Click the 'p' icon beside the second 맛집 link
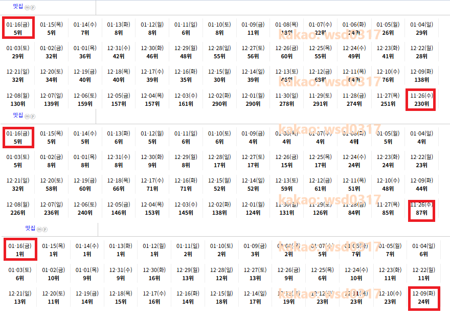The image size is (450, 318). tap(33, 117)
